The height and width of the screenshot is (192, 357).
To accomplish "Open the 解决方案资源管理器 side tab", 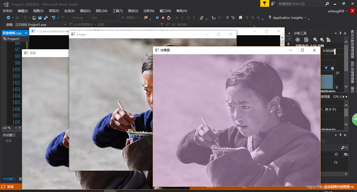I will tap(352, 44).
